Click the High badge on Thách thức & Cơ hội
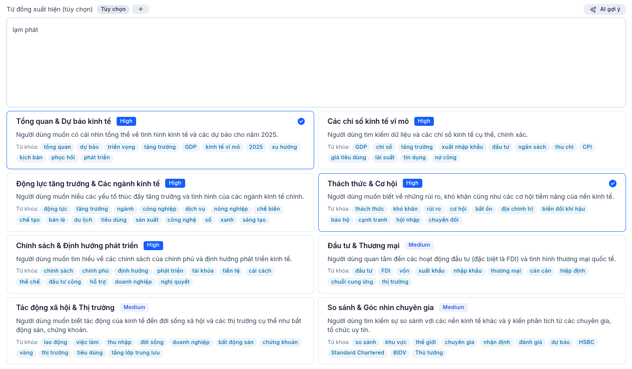The image size is (632, 369). point(412,183)
